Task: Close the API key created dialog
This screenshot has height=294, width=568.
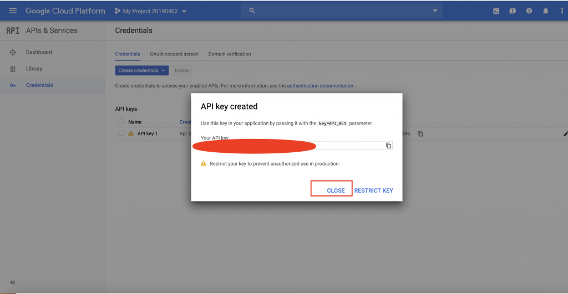Action: tap(336, 190)
